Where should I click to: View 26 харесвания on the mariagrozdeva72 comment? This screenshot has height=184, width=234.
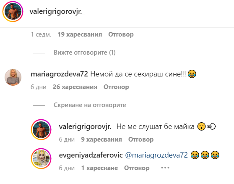pos(75,87)
